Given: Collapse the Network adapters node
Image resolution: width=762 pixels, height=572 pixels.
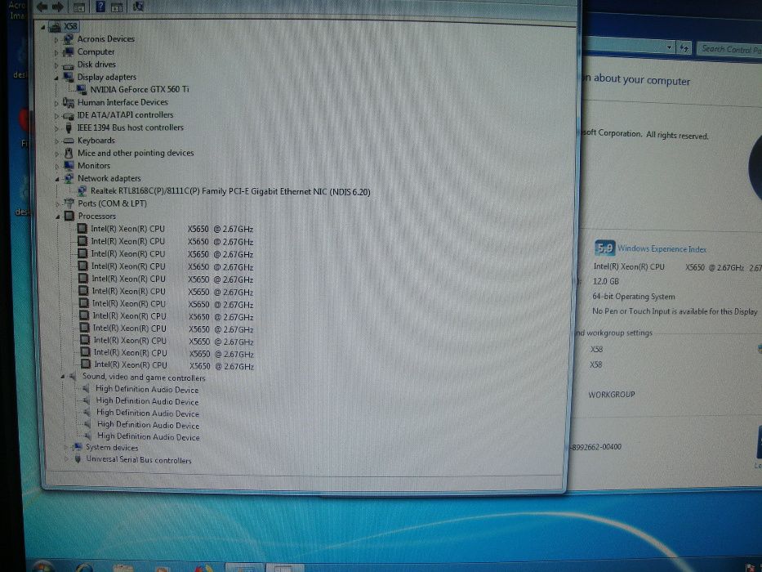Looking at the screenshot, I should click(57, 179).
